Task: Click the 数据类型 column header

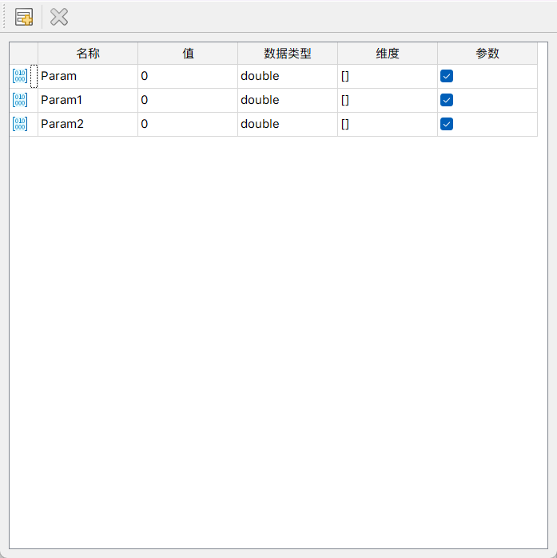Action: point(288,54)
